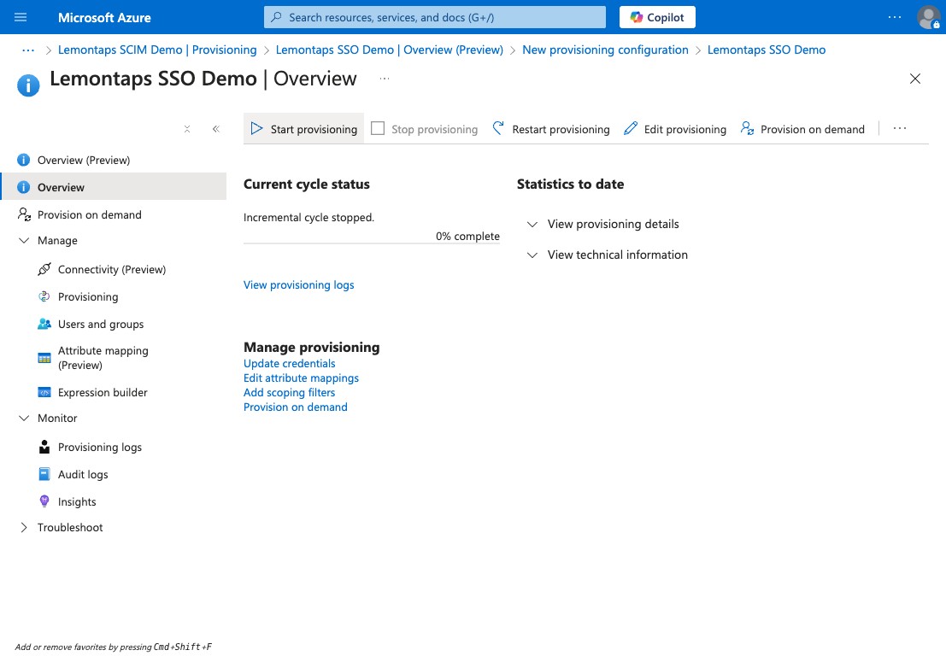This screenshot has width=946, height=656.
Task: Click the Provisioning logs icon in sidebar
Action: click(x=44, y=447)
